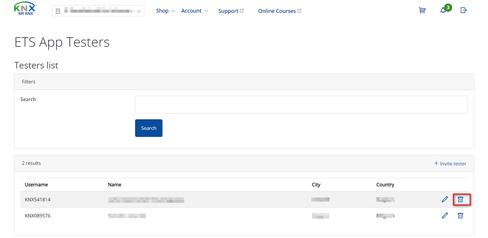Open the company selector dropdown
The image size is (488, 238).
click(x=98, y=11)
